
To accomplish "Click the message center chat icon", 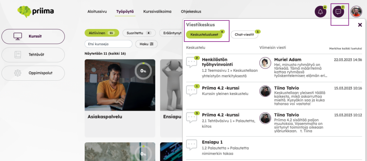I will 338,12.
